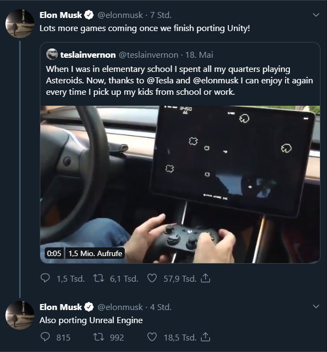This screenshot has width=327, height=352.
Task: Open options chevron on the Unity tweet
Action: [x=316, y=14]
